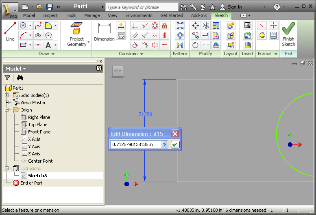Select the Spline tool
This screenshot has height=215, width=316.
pos(38,26)
